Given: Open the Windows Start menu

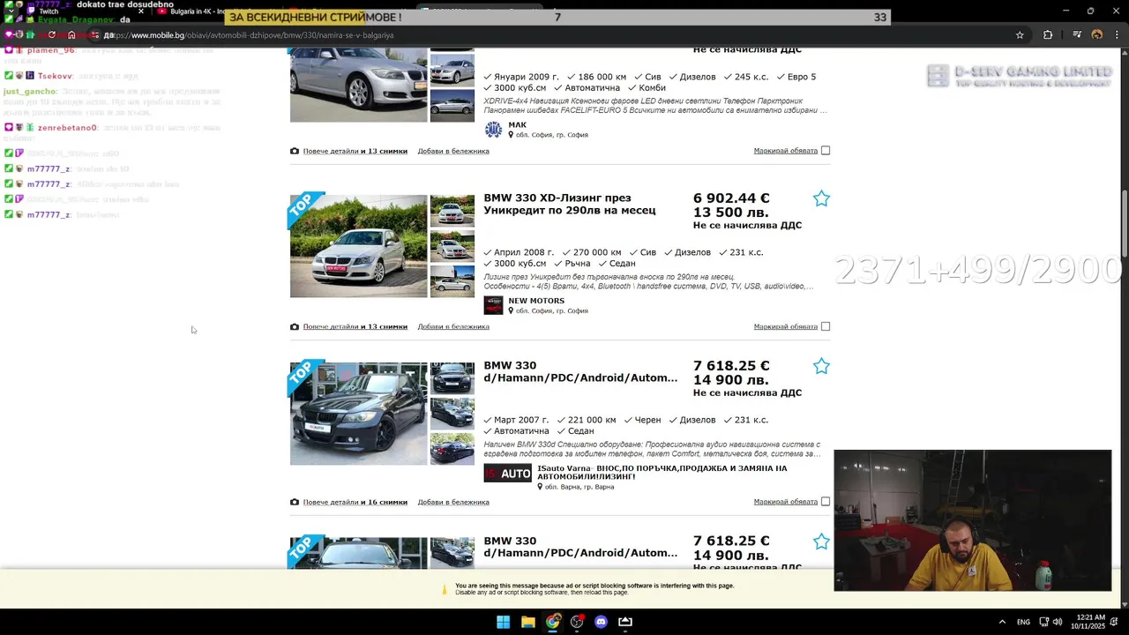Looking at the screenshot, I should [503, 622].
